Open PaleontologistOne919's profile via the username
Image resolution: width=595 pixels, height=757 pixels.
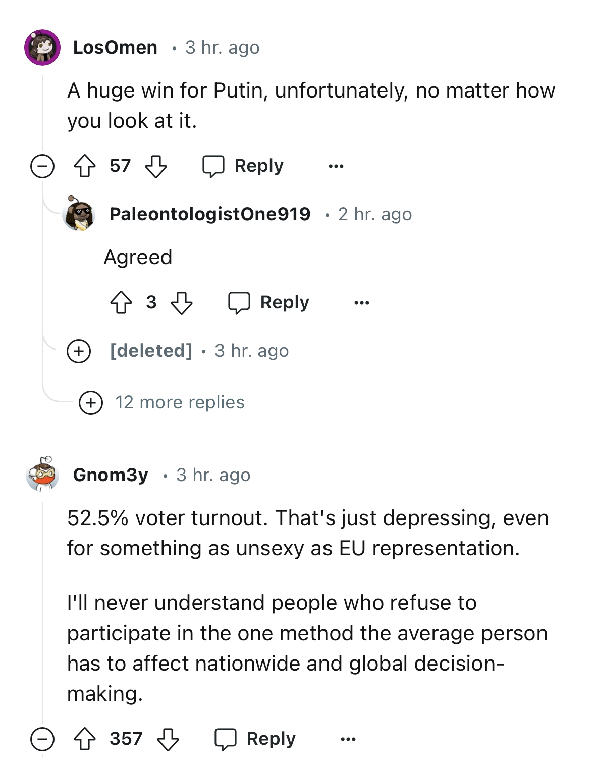tap(210, 214)
